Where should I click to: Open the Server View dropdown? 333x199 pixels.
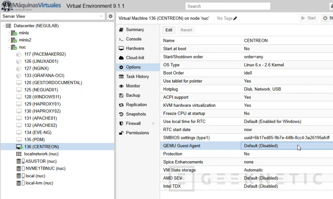pyautogui.click(x=101, y=16)
